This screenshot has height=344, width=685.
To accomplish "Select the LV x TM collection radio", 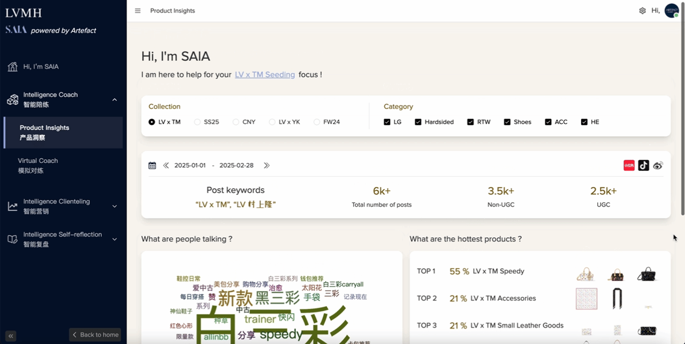I will pos(152,122).
